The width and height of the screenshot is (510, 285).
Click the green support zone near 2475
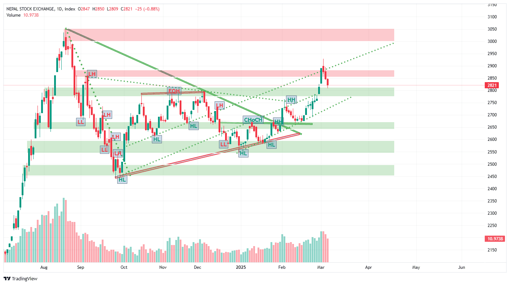[x=209, y=170]
